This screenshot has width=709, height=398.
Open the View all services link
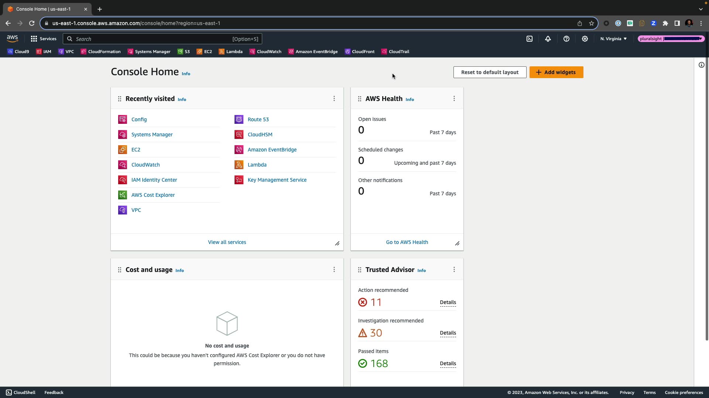(227, 242)
